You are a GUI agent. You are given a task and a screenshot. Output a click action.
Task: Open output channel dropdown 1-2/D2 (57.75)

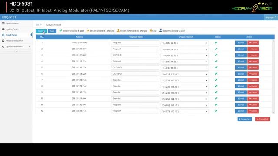coord(185,49)
